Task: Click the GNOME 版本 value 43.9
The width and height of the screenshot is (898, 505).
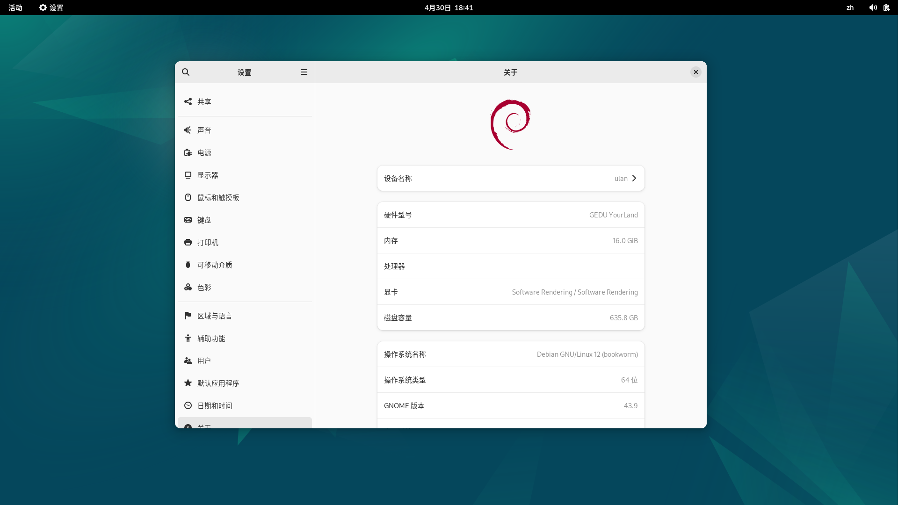Action: tap(631, 405)
